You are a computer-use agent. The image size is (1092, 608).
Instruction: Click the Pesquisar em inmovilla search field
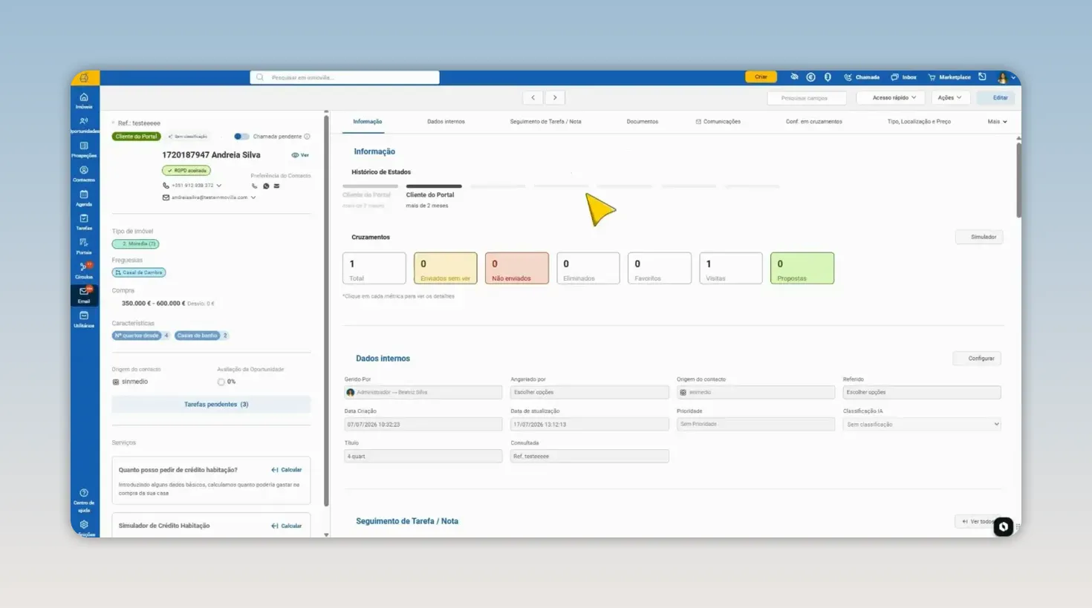point(345,77)
